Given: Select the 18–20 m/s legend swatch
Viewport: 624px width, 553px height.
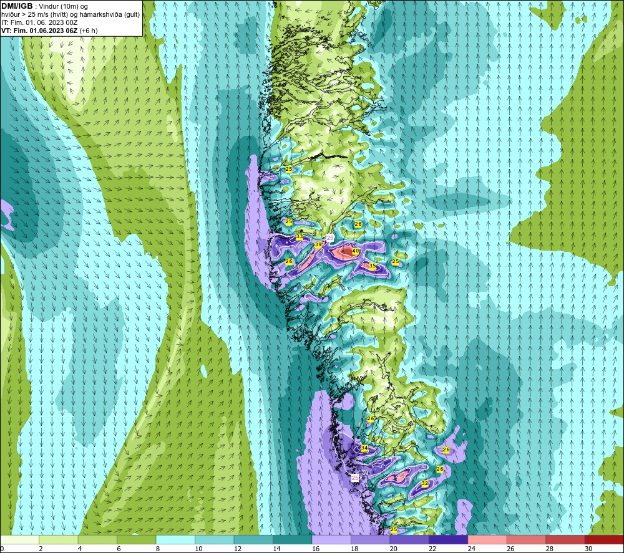Looking at the screenshot, I should click(371, 539).
